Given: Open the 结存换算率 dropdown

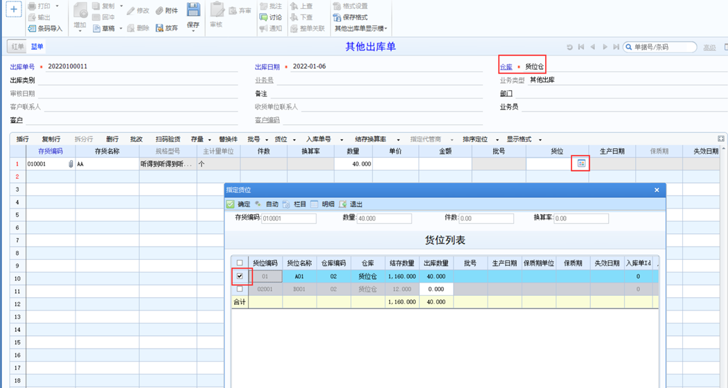Looking at the screenshot, I should tap(398, 139).
